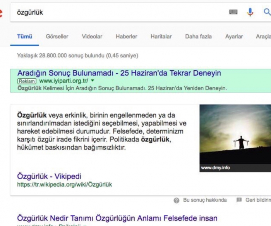Switch to the 'Videolar' tab
The image size is (271, 226).
tap(92, 37)
